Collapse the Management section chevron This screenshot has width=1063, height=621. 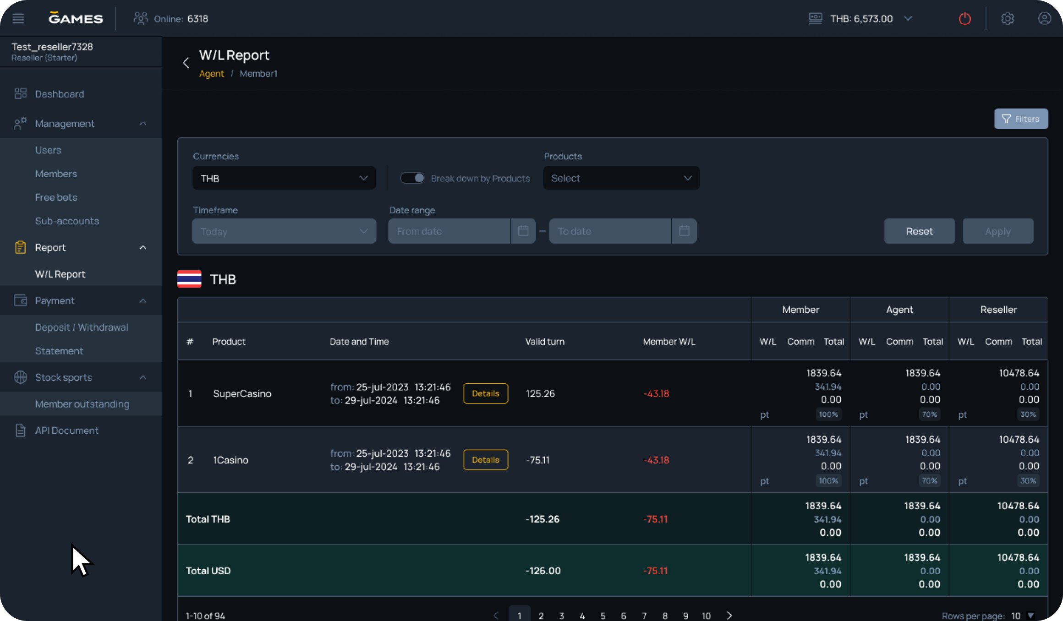pyautogui.click(x=143, y=124)
